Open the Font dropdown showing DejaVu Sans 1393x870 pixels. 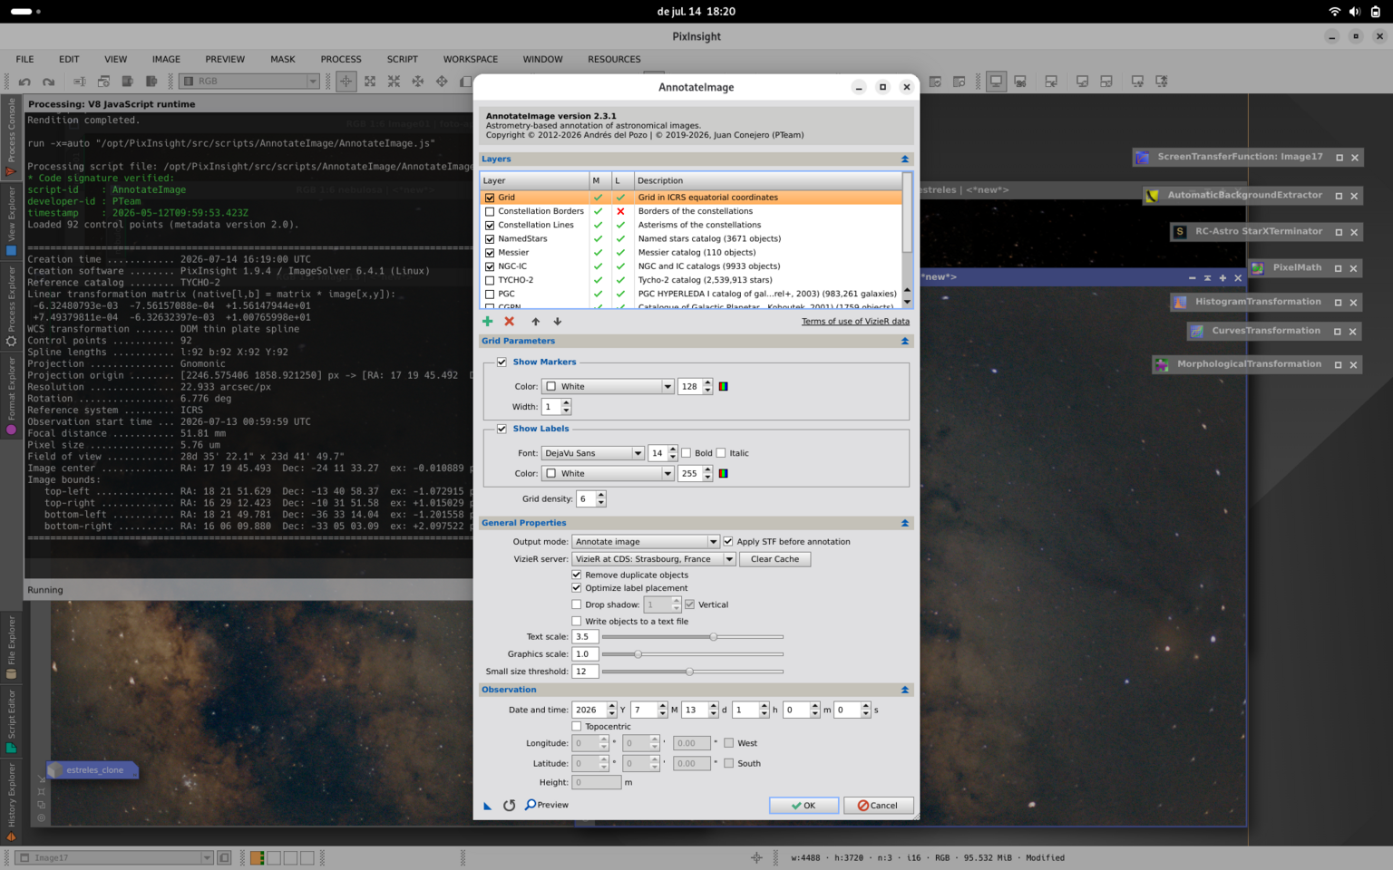[592, 453]
